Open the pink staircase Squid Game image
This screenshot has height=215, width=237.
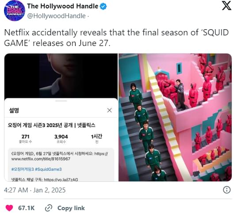(175, 117)
